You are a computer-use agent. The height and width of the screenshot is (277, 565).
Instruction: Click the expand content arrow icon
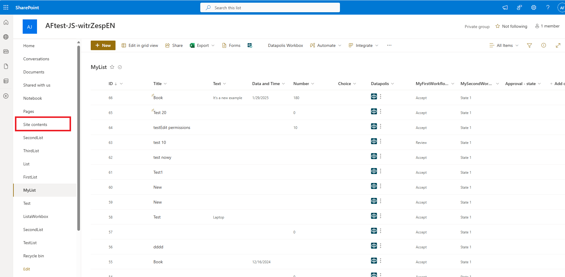coord(558,45)
